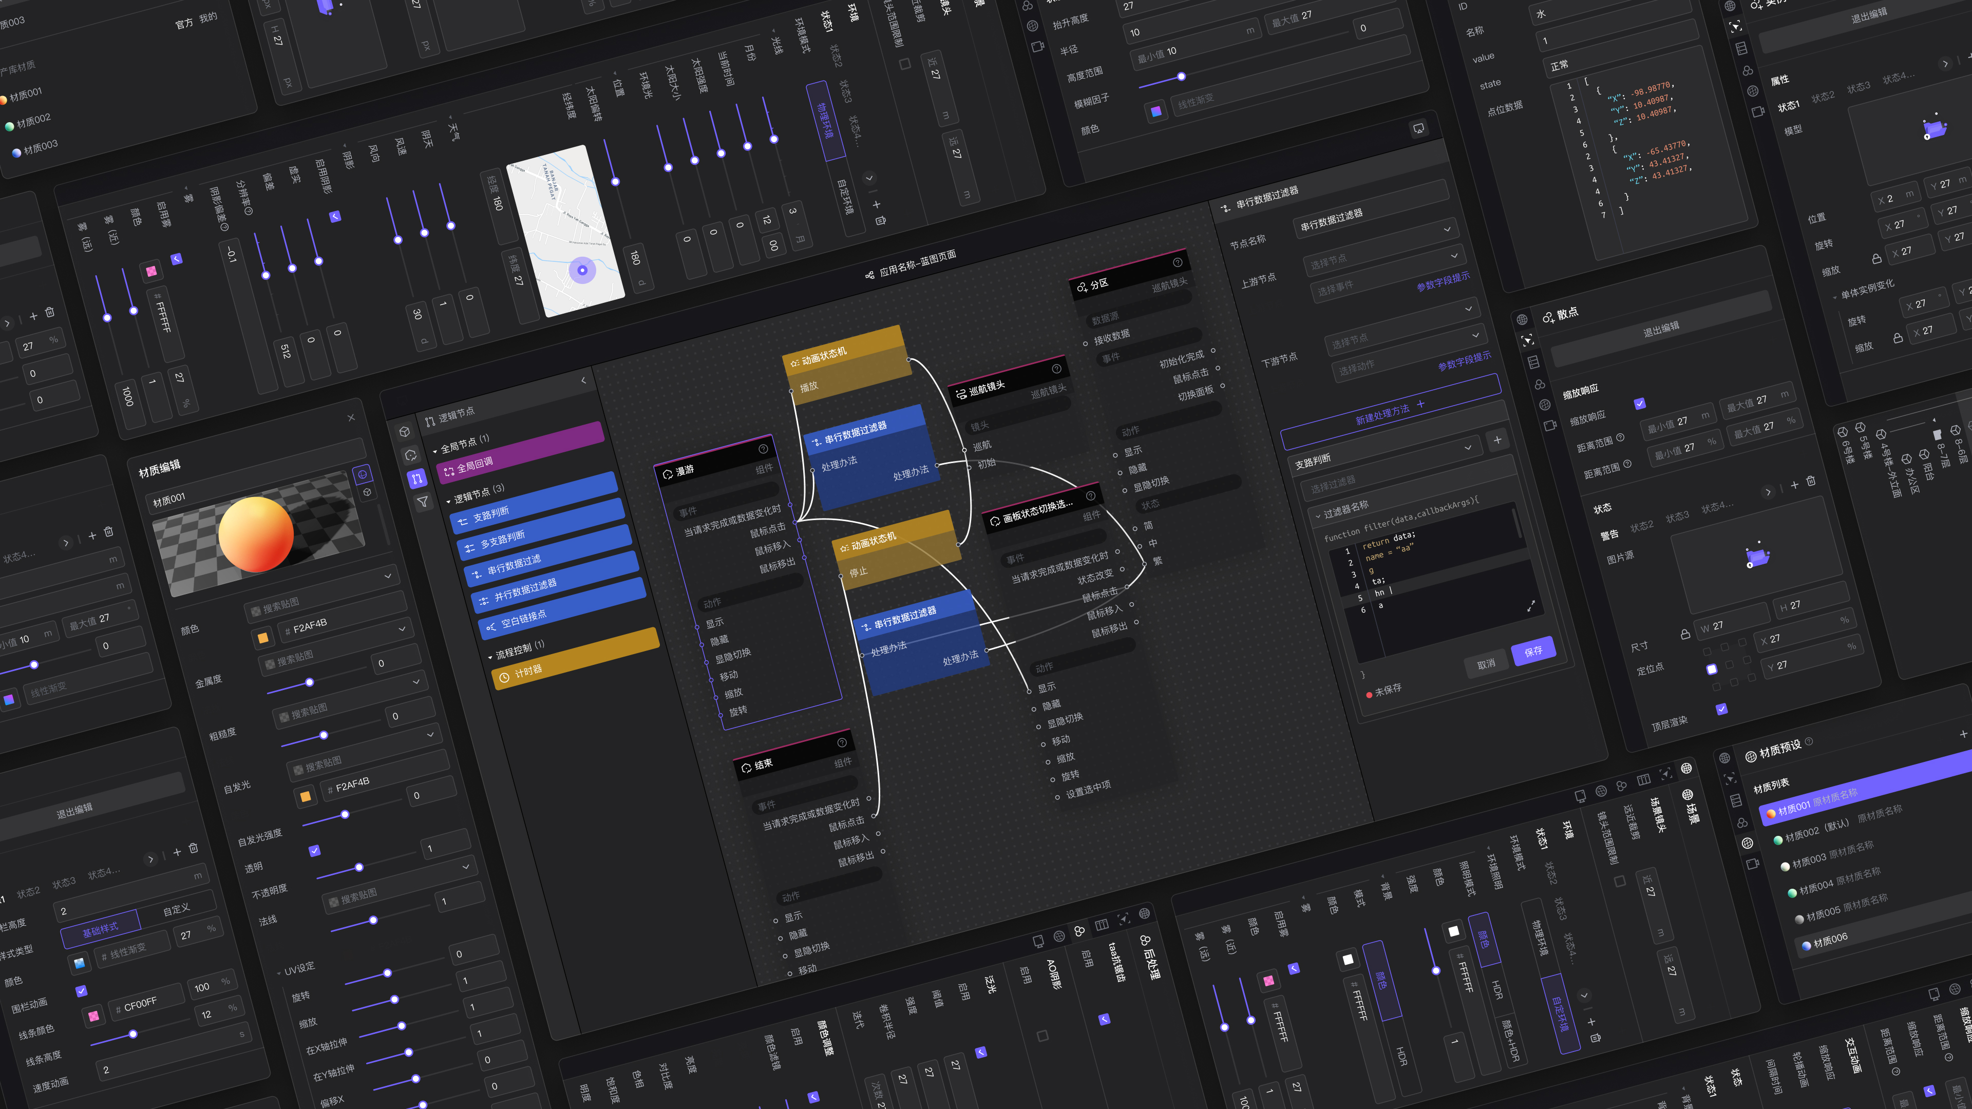This screenshot has height=1109, width=1972.
Task: Click trash icon in 散点 状态 row
Action: (x=1810, y=481)
